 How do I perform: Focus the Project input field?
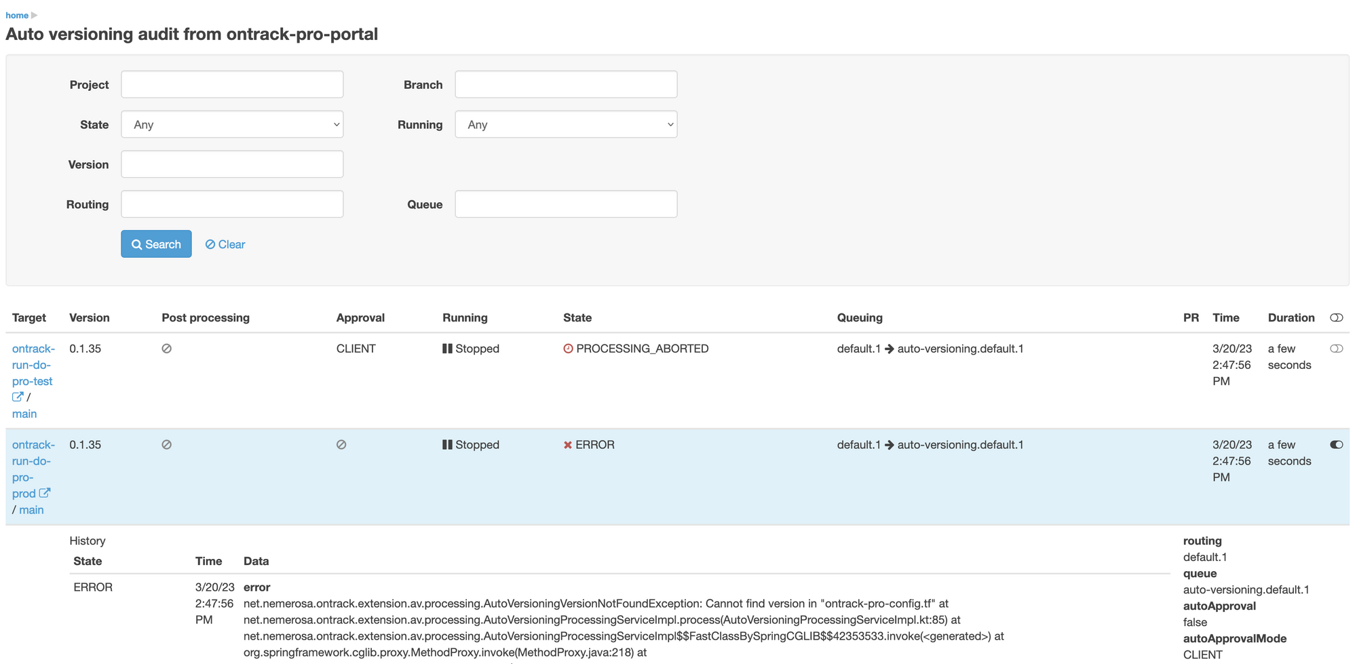(232, 85)
